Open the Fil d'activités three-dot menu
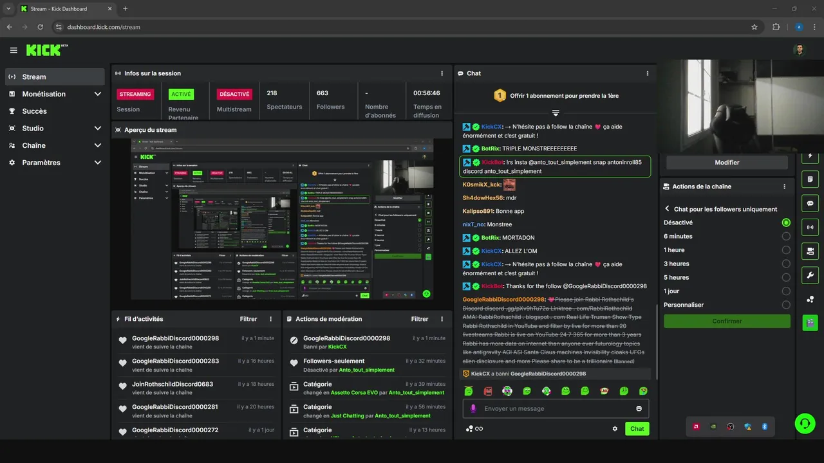The height and width of the screenshot is (463, 824). pyautogui.click(x=270, y=319)
